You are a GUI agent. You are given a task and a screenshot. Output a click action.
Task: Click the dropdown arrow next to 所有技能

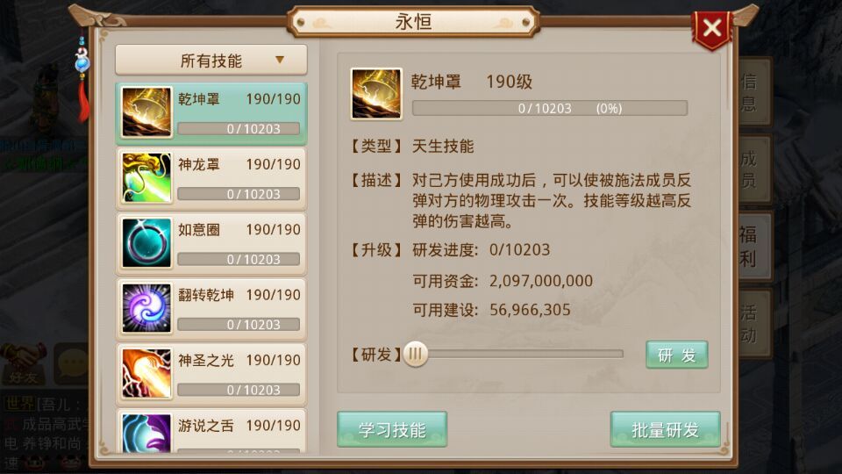point(280,60)
